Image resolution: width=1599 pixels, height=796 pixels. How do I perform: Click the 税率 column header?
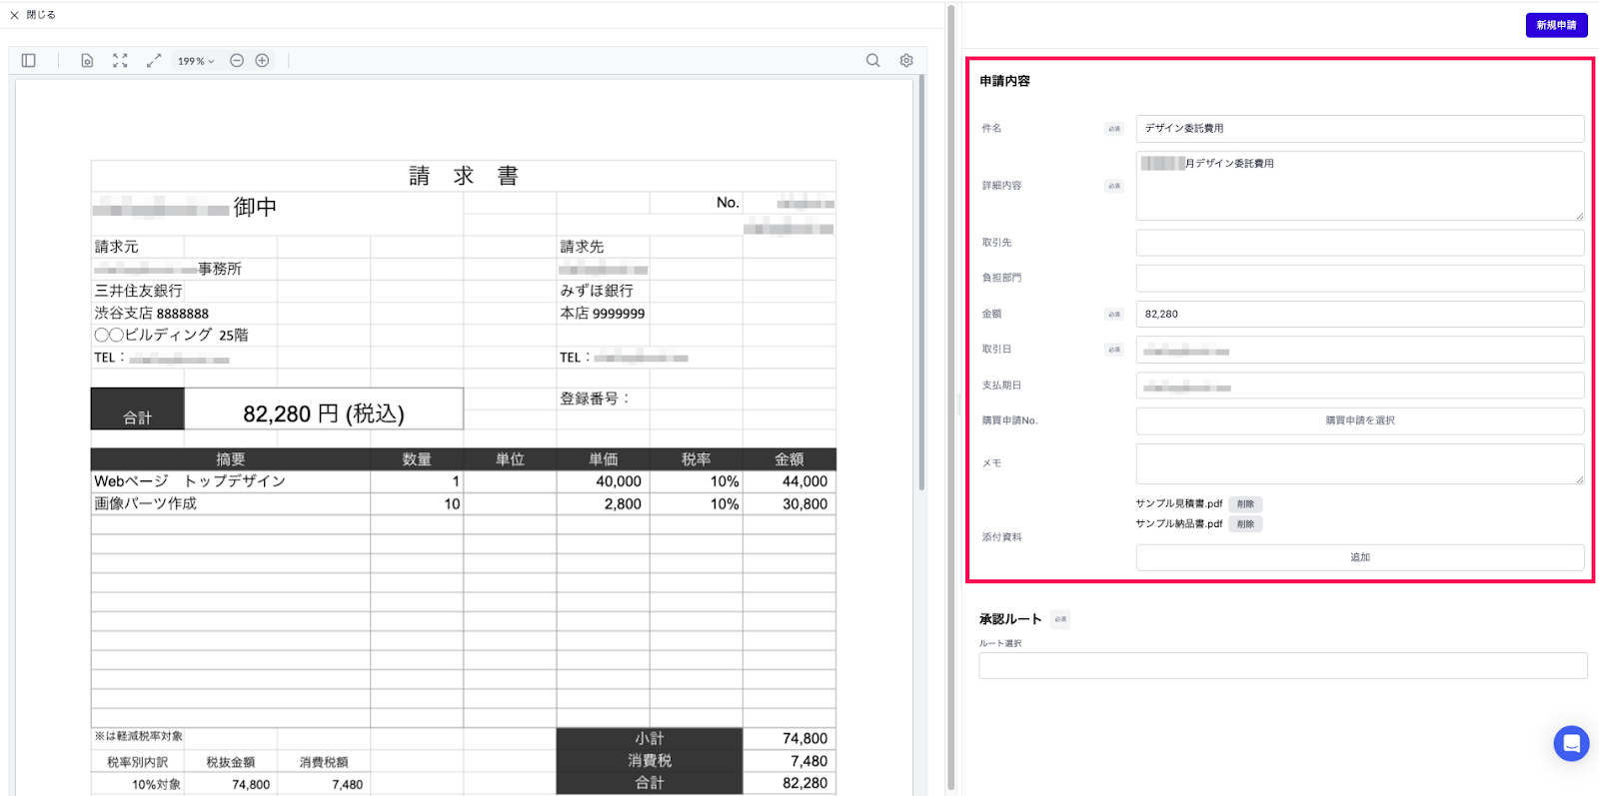(x=697, y=459)
